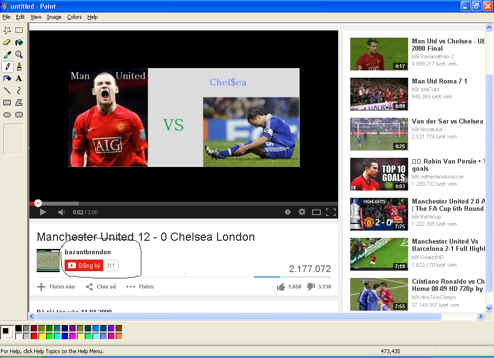Image resolution: width=494 pixels, height=358 pixels.
Task: Open the Cristiano Ronaldo vs Chelsea thumbnail
Action: [x=379, y=294]
